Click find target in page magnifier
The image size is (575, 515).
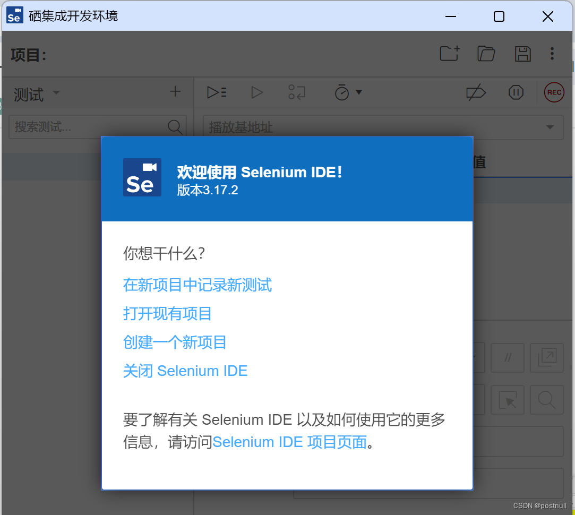click(547, 399)
